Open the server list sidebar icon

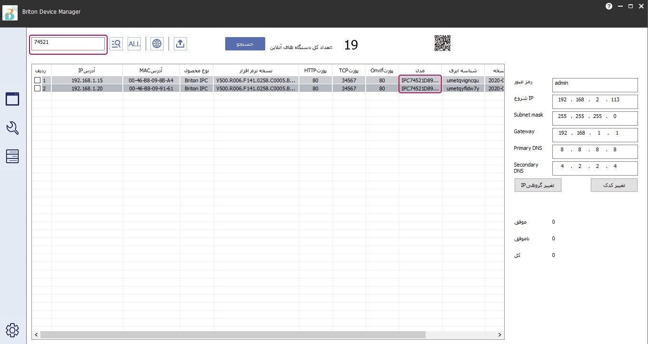[12, 156]
